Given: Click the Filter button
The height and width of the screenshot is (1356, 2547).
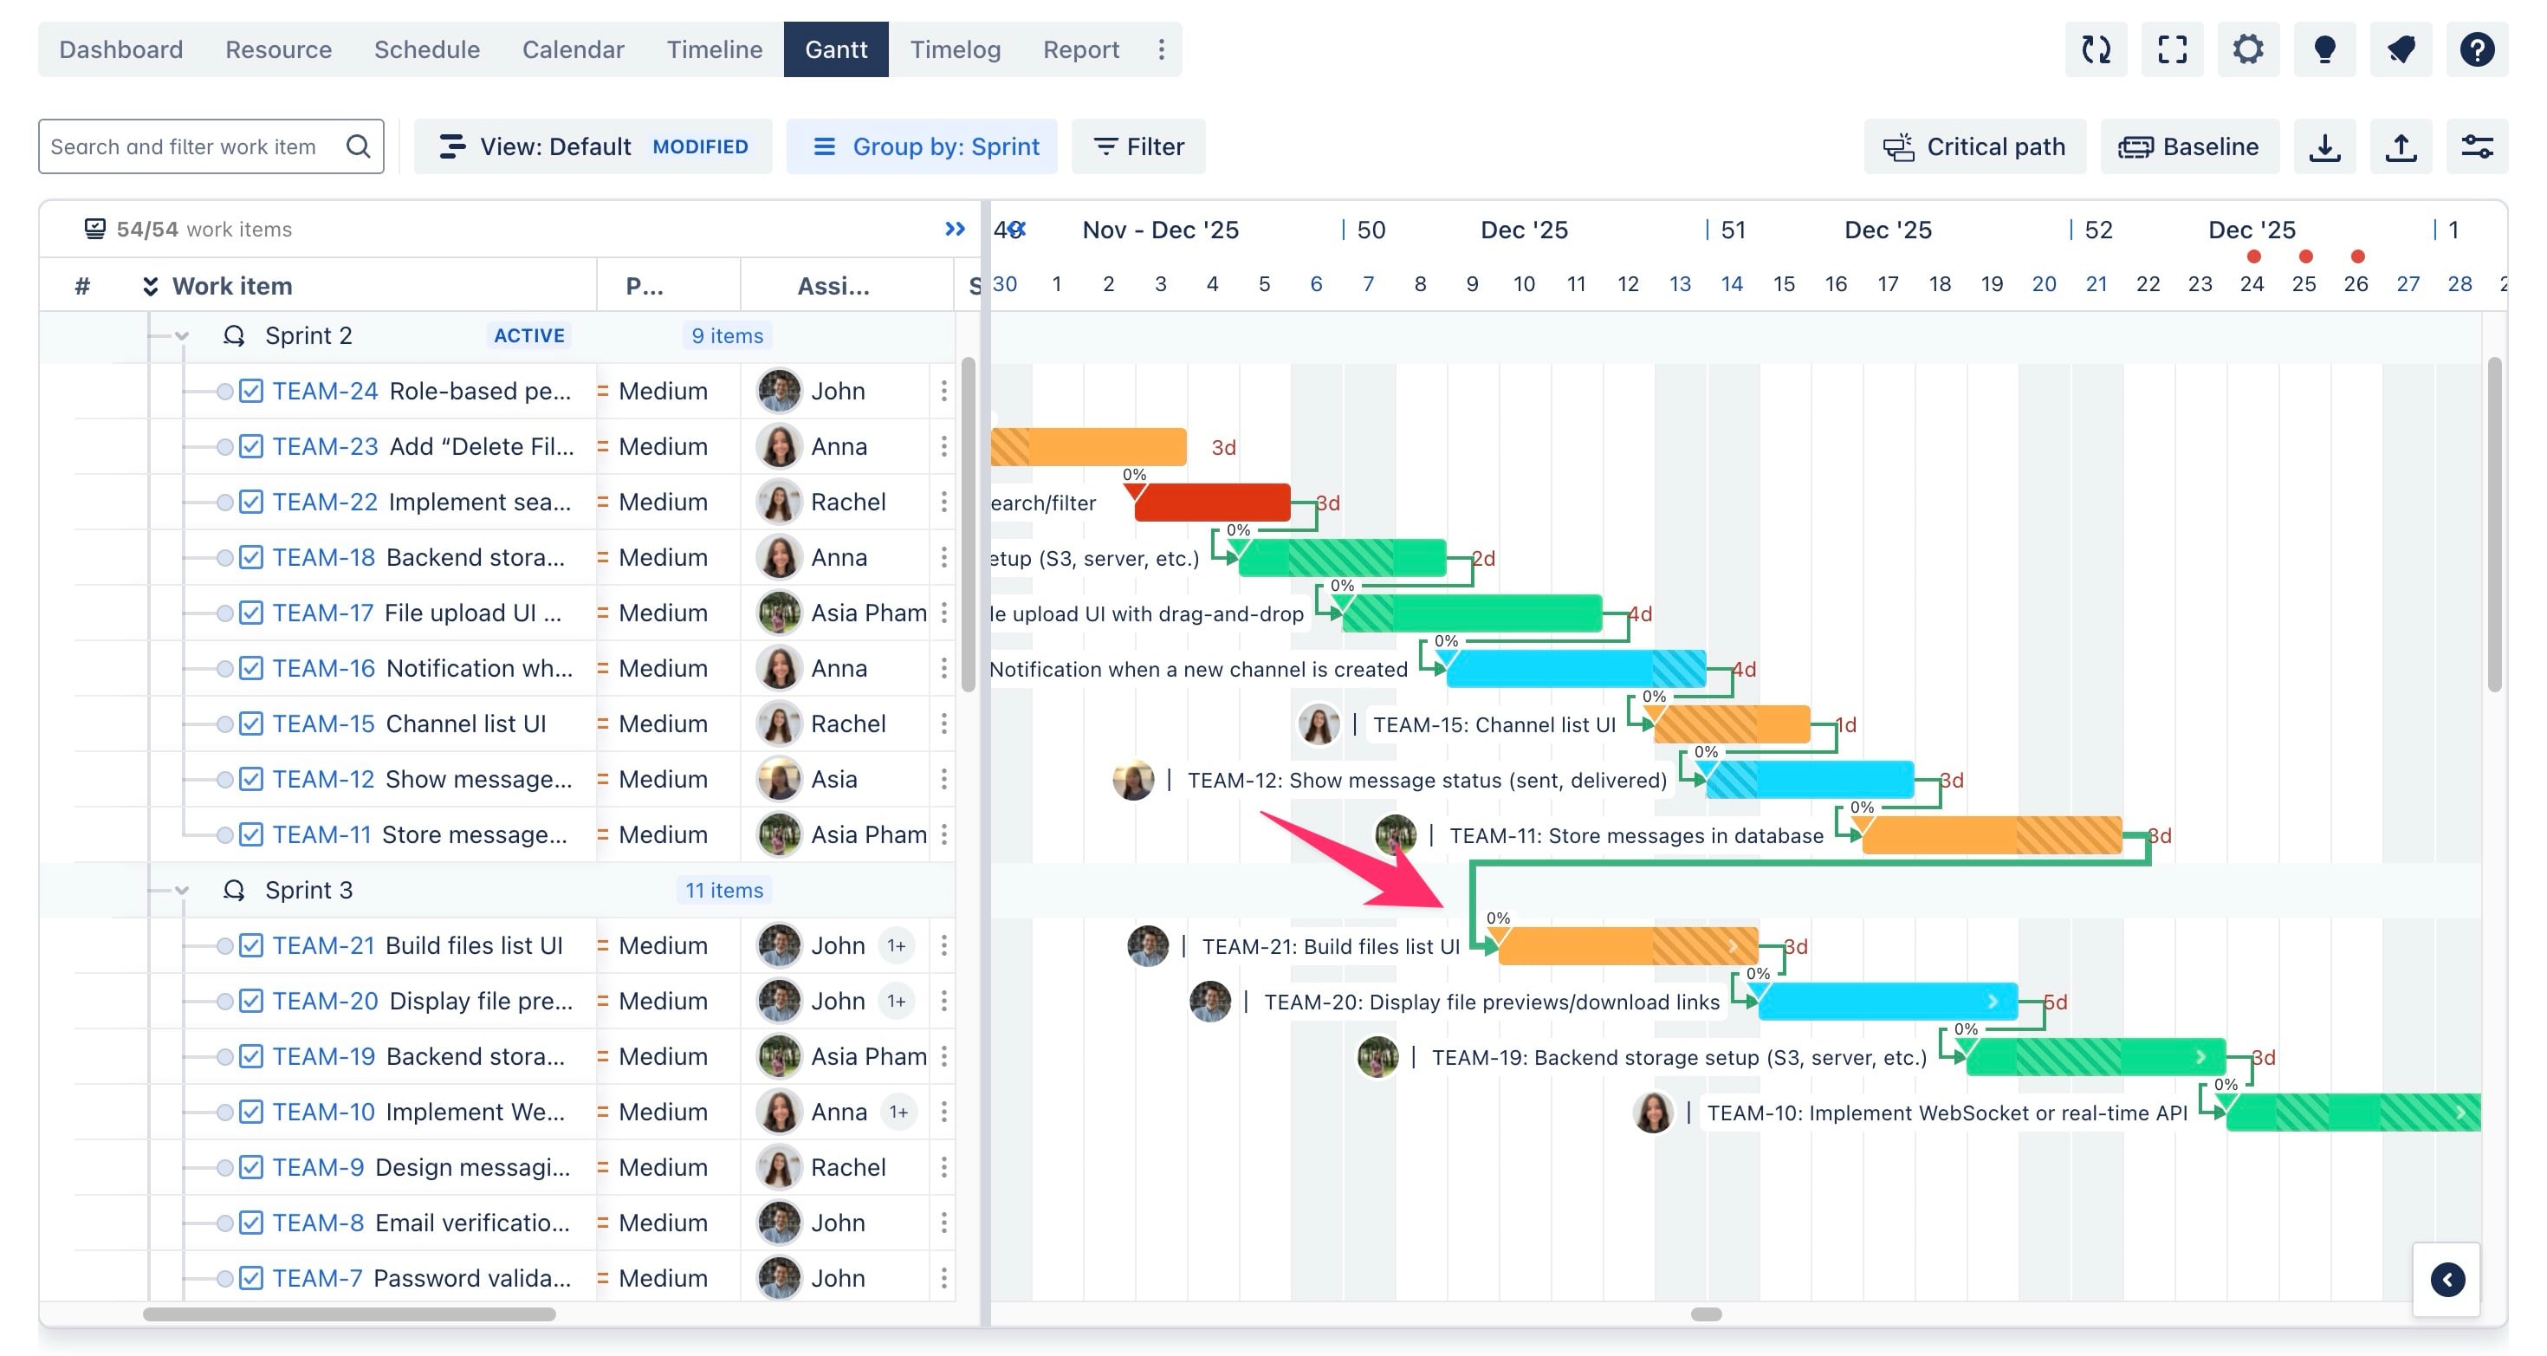Looking at the screenshot, I should [1139, 146].
